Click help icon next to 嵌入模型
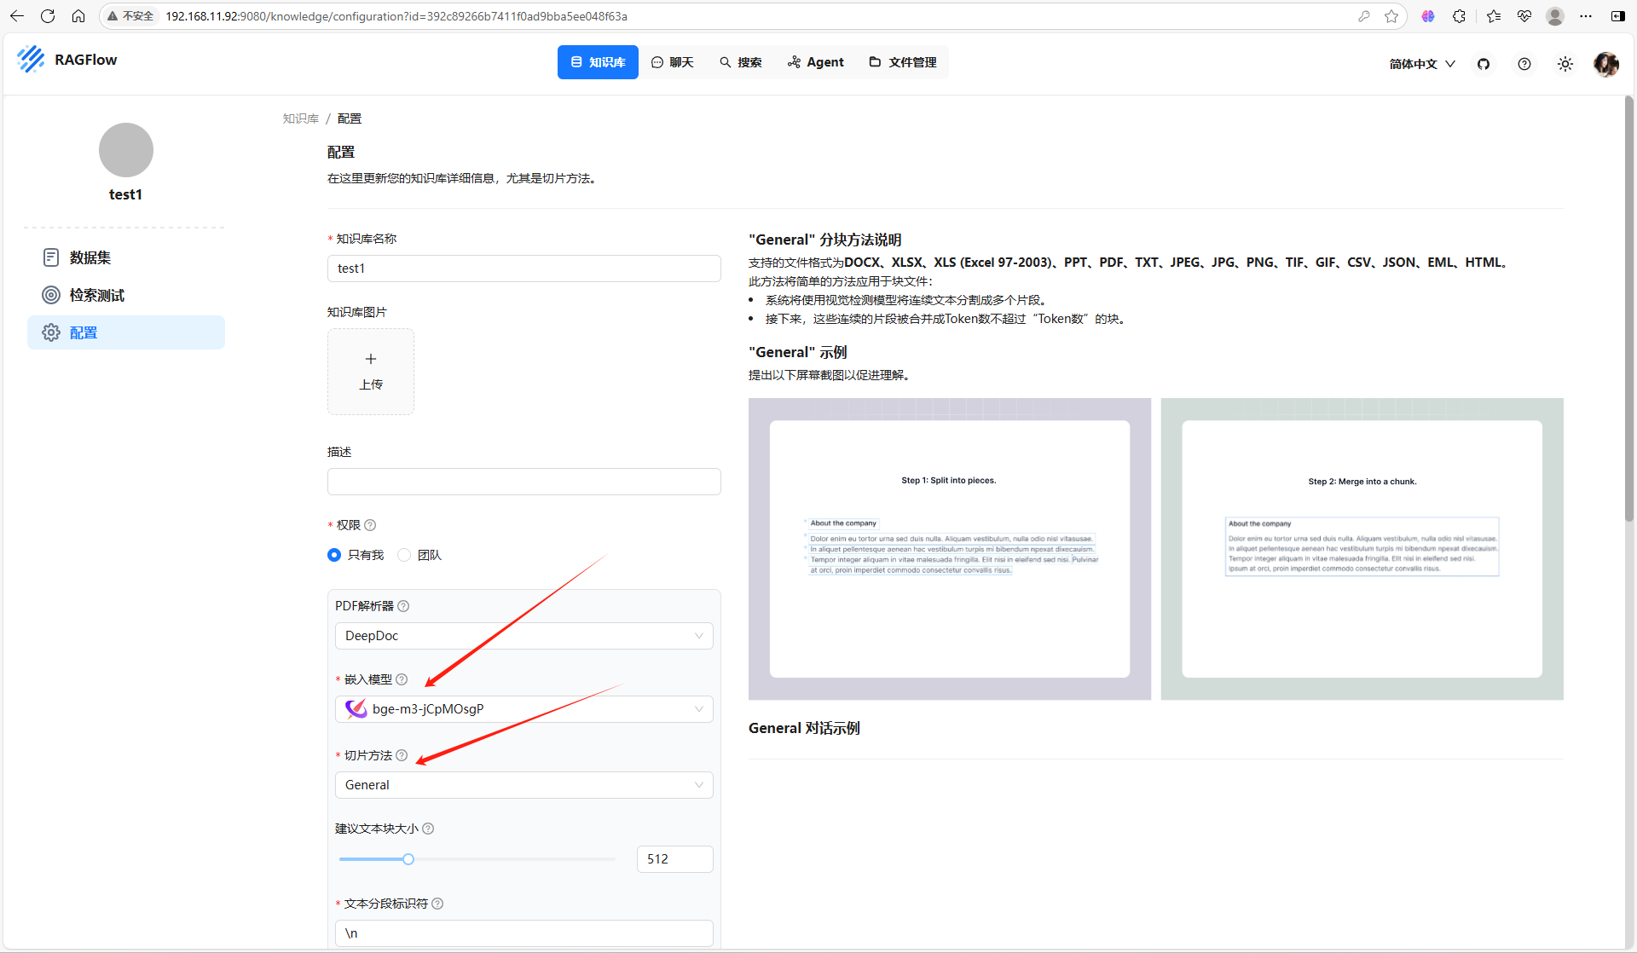Image resolution: width=1637 pixels, height=953 pixels. (402, 679)
